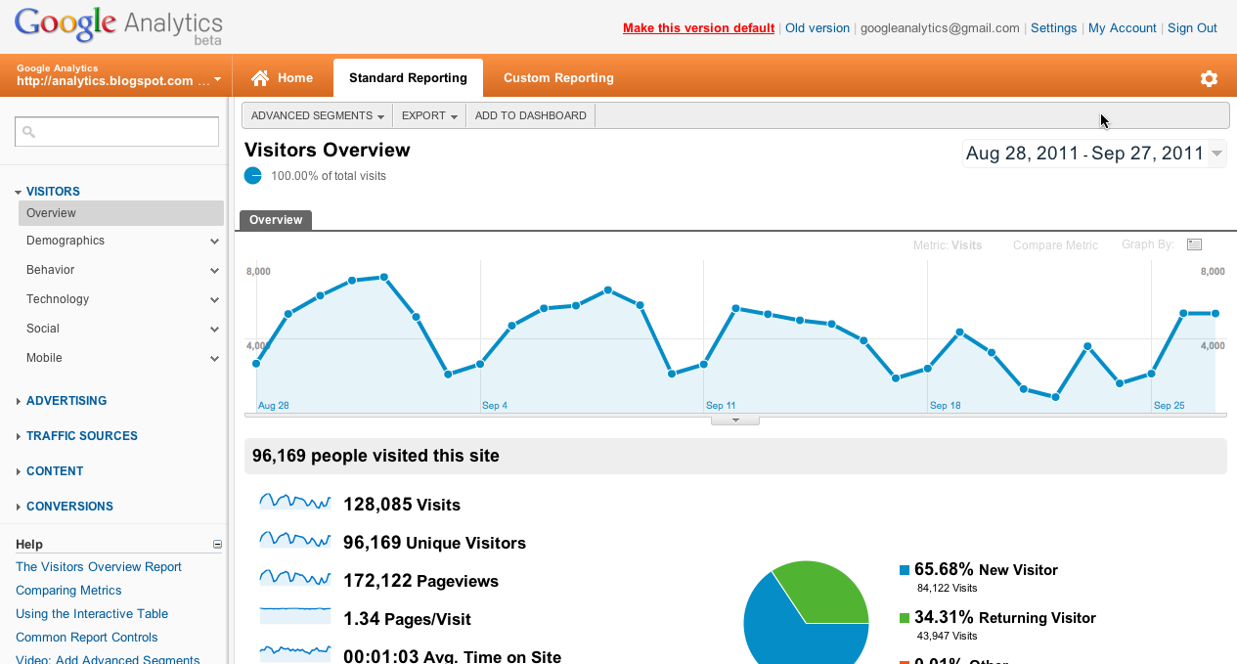Click the Compare Metric option
The image size is (1237, 664).
pos(1055,245)
